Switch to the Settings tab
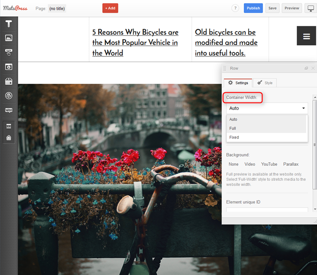This screenshot has height=275, width=317. point(238,83)
